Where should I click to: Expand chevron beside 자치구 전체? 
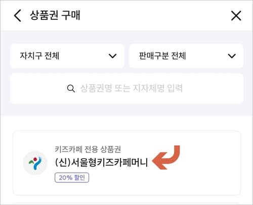pyautogui.click(x=112, y=56)
